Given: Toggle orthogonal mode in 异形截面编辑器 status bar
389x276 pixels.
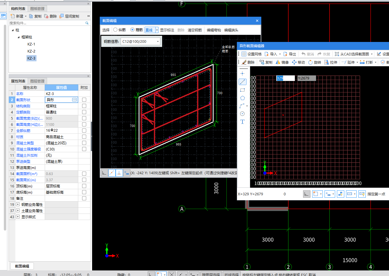Looking at the screenshot, I should [x=307, y=194].
